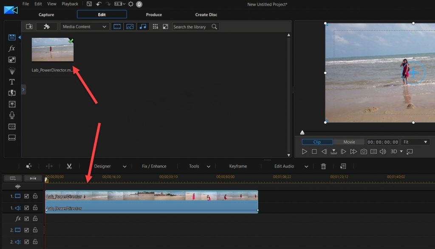Toggle the music filter in the library toolbar
Viewport: 435px width, 249px height.
point(143,26)
